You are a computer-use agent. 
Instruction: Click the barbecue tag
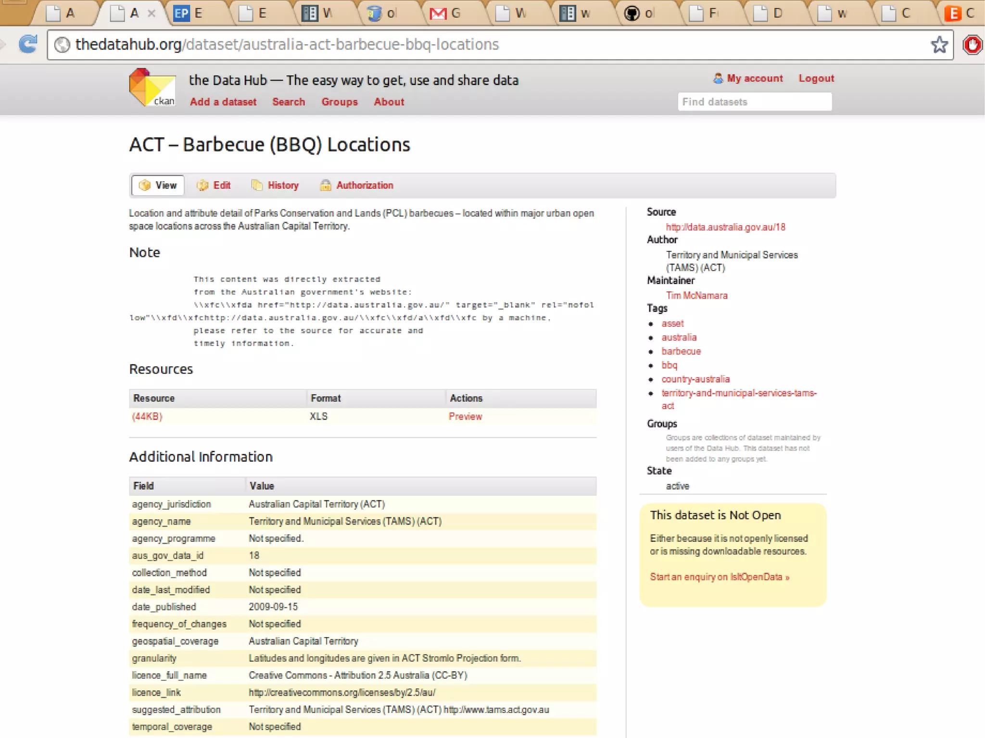click(x=681, y=351)
